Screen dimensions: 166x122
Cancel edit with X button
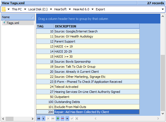77,119
